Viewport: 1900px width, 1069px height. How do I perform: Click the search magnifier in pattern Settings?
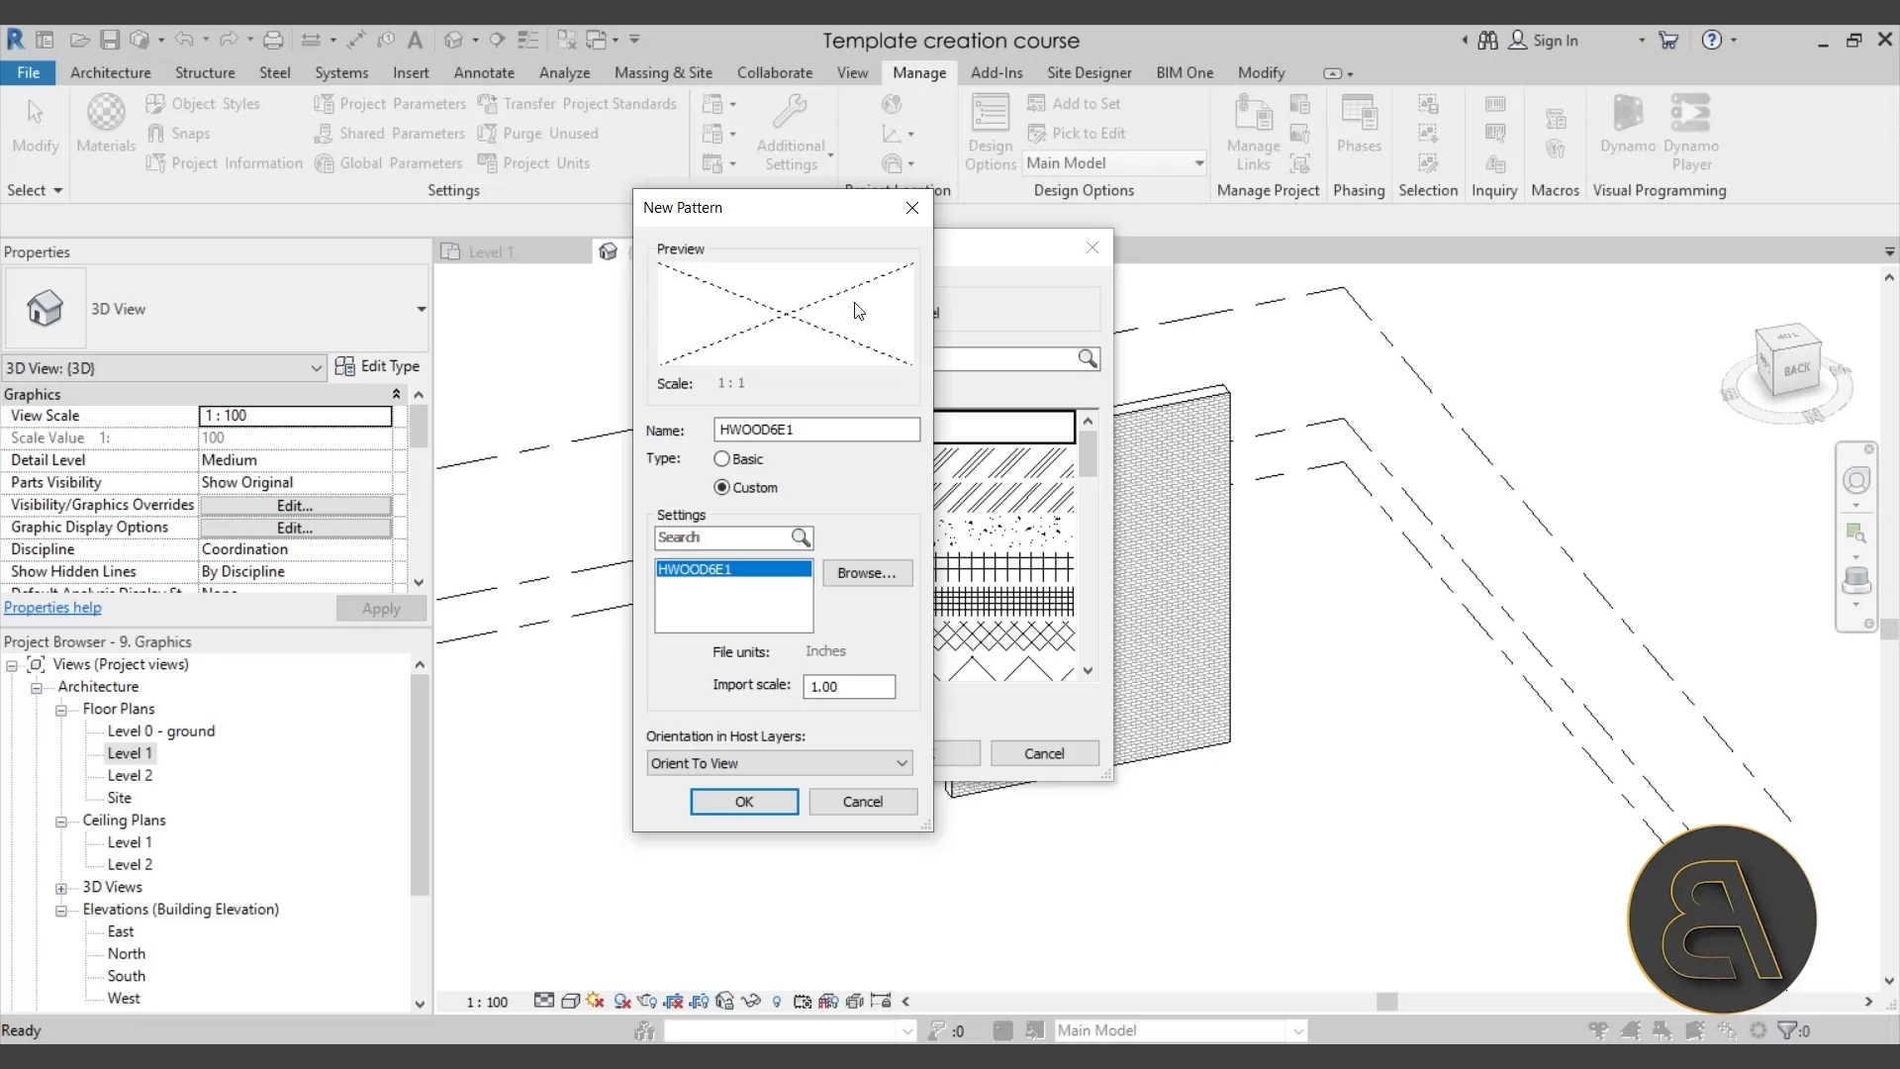(x=802, y=538)
